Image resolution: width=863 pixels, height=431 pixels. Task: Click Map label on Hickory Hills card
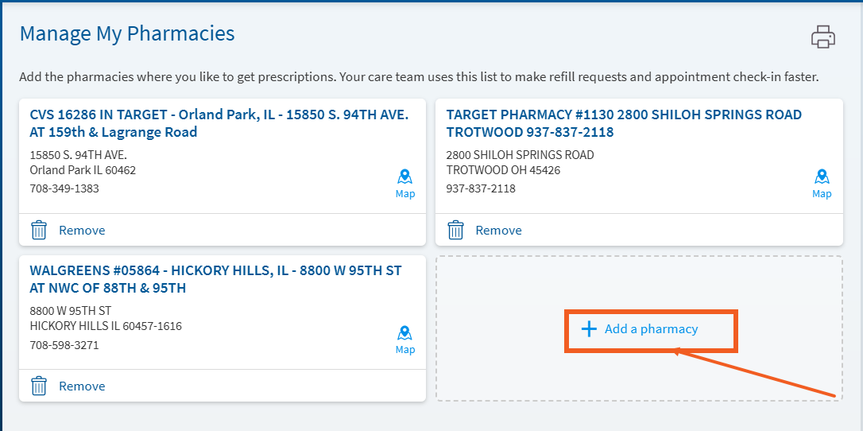(x=405, y=350)
